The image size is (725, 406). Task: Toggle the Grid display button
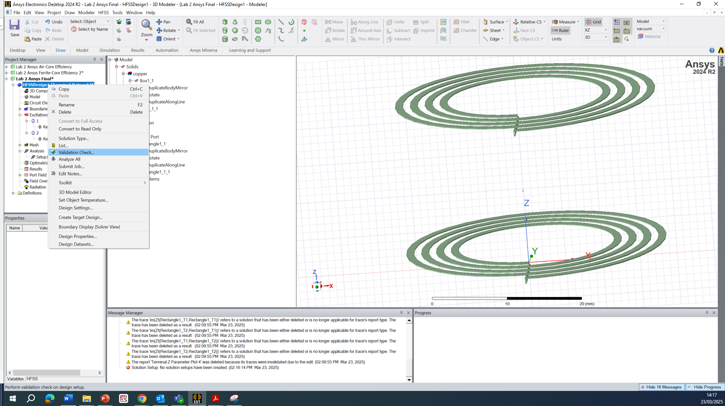click(594, 22)
